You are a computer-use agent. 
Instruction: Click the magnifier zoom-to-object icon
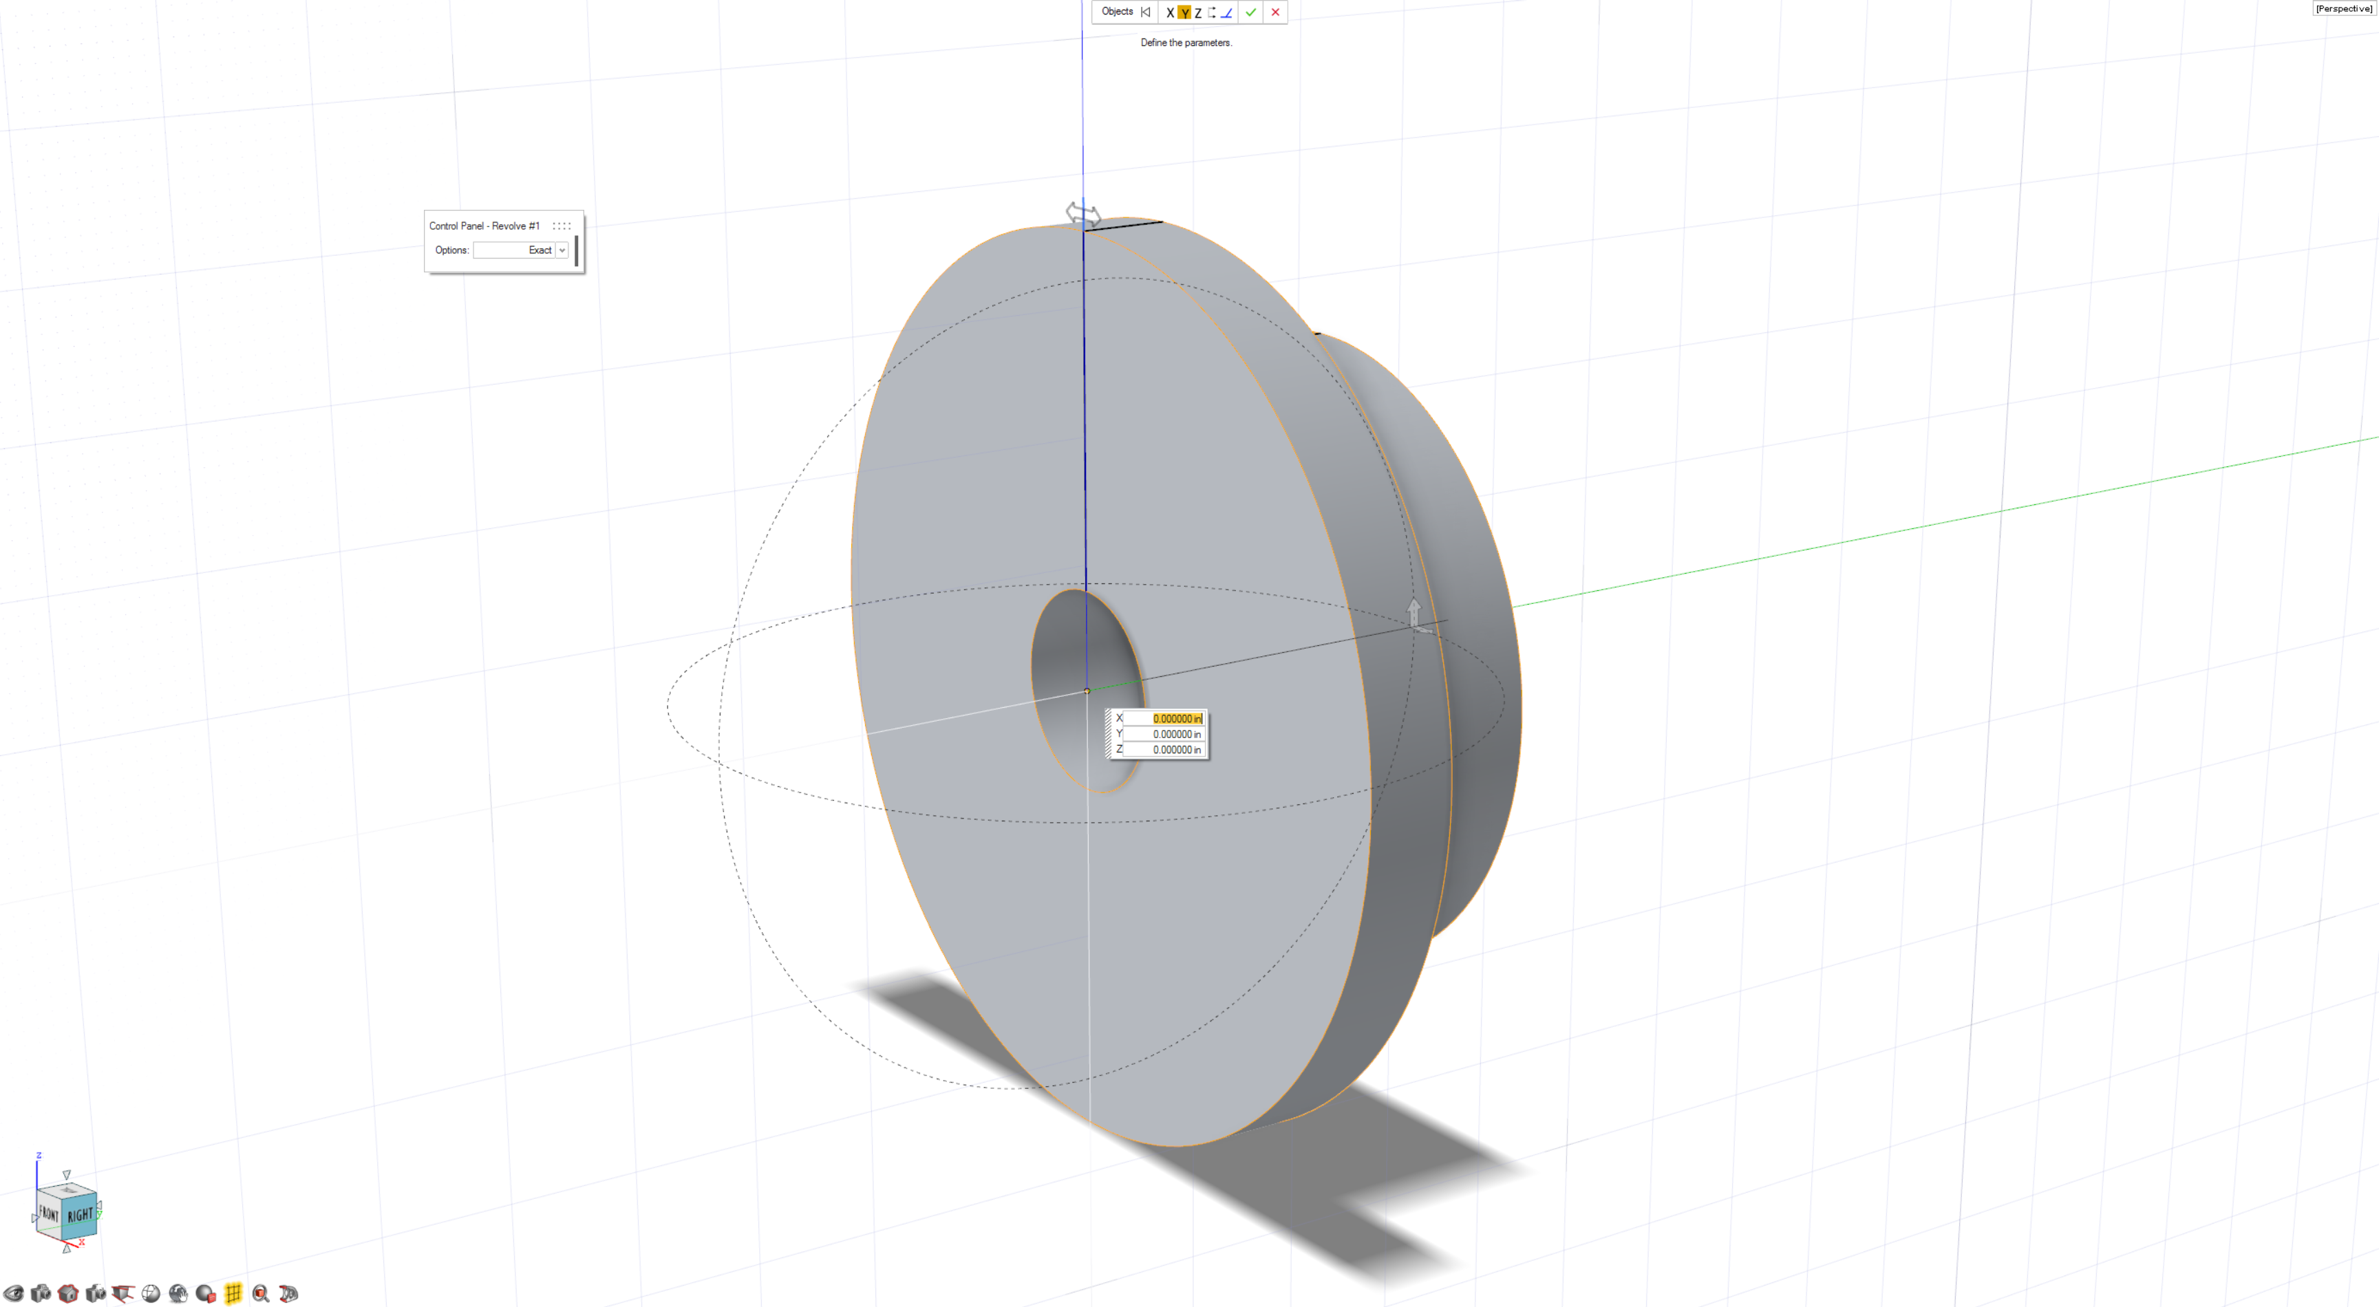pos(260,1293)
